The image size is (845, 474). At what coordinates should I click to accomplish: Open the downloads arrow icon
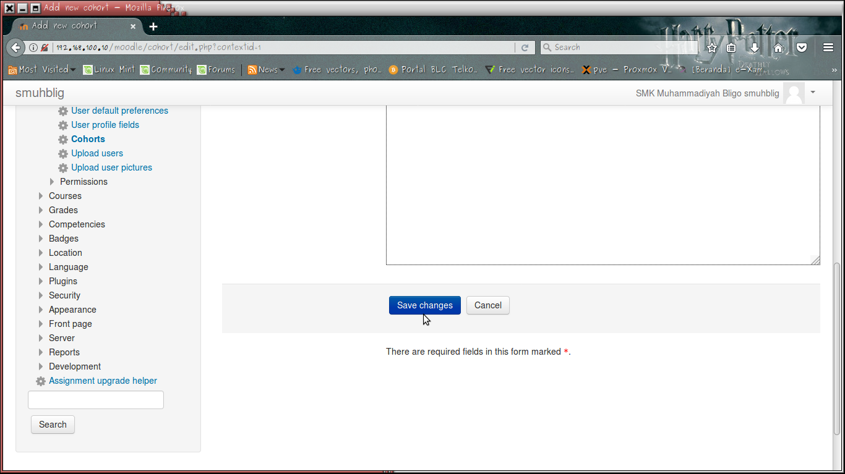[754, 48]
